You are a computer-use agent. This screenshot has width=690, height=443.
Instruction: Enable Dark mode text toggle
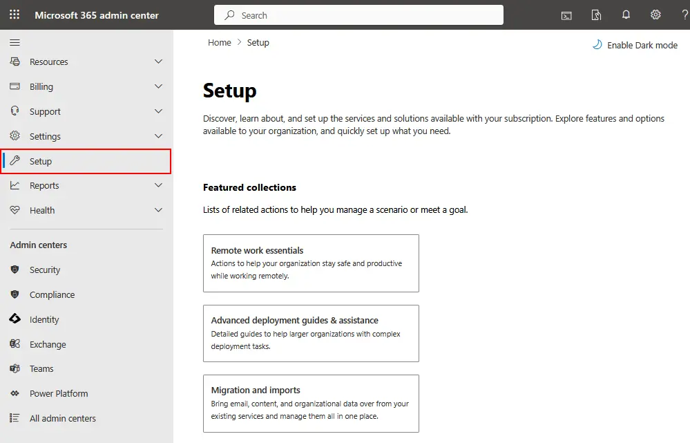coord(642,45)
